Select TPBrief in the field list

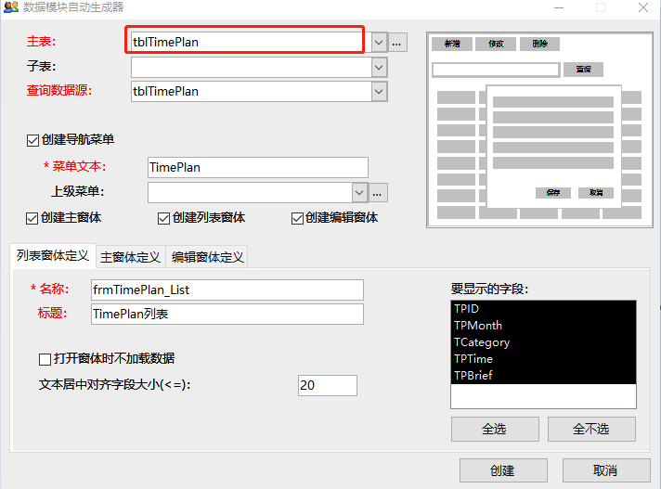tap(543, 375)
